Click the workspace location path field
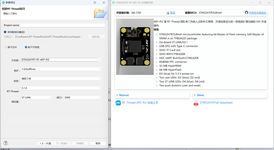 pyautogui.click(x=51, y=37)
